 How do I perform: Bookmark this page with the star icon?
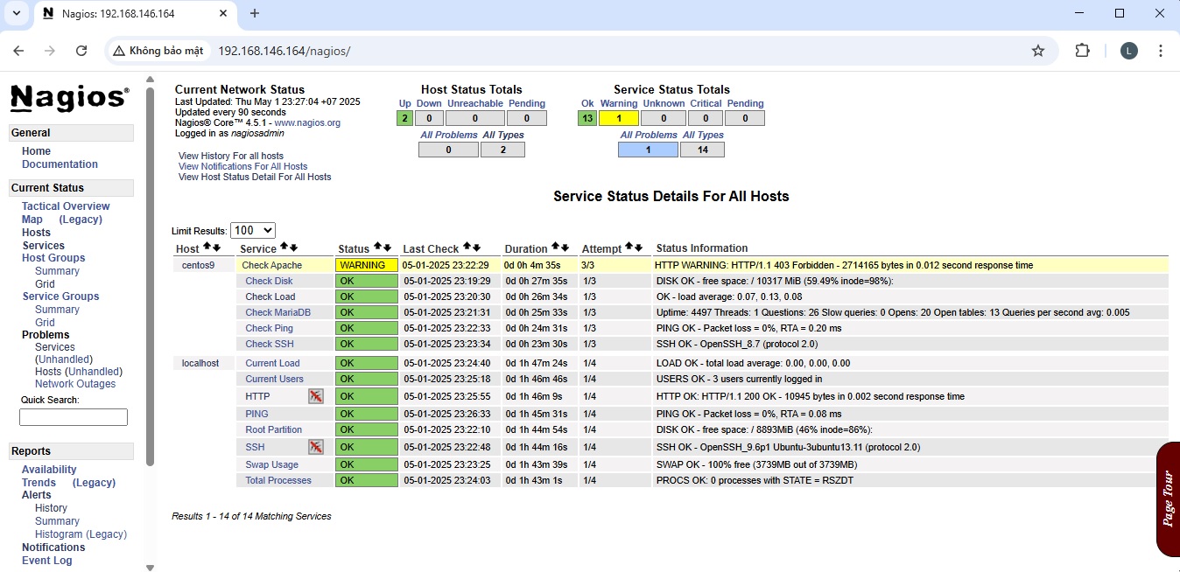tap(1038, 51)
